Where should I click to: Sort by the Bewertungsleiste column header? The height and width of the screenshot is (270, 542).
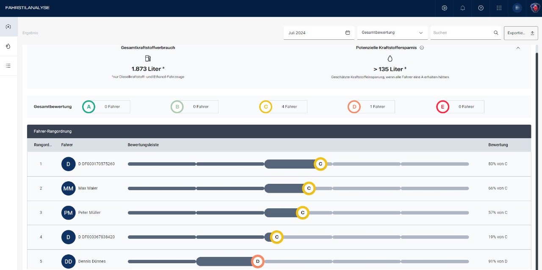143,145
